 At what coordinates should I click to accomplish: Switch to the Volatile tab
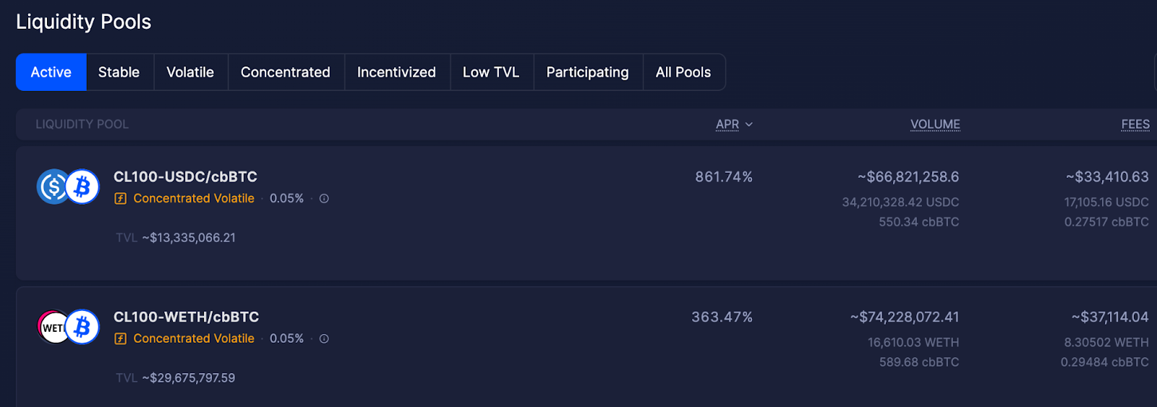tap(190, 72)
